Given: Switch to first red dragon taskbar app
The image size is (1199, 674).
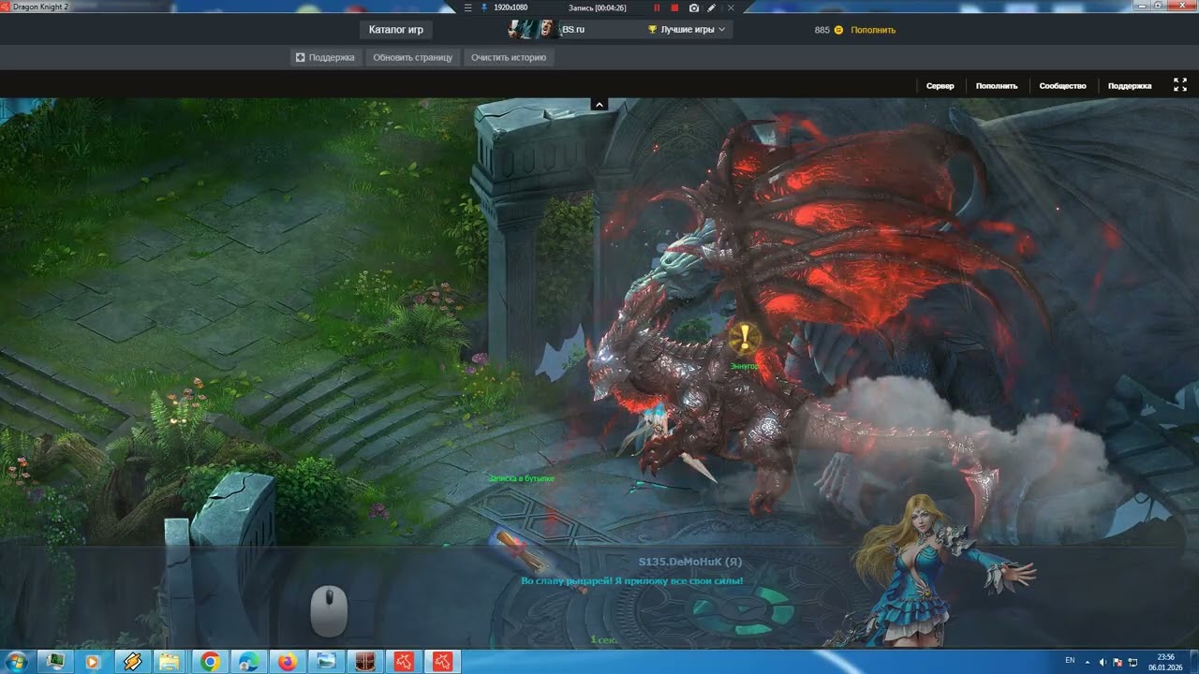Looking at the screenshot, I should click(x=404, y=661).
